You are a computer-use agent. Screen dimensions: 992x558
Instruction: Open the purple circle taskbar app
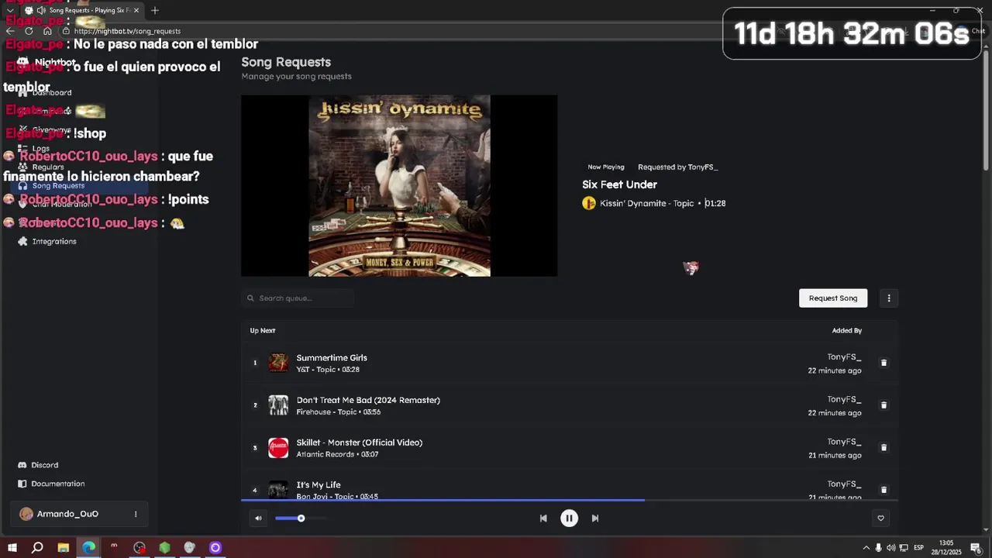[215, 548]
